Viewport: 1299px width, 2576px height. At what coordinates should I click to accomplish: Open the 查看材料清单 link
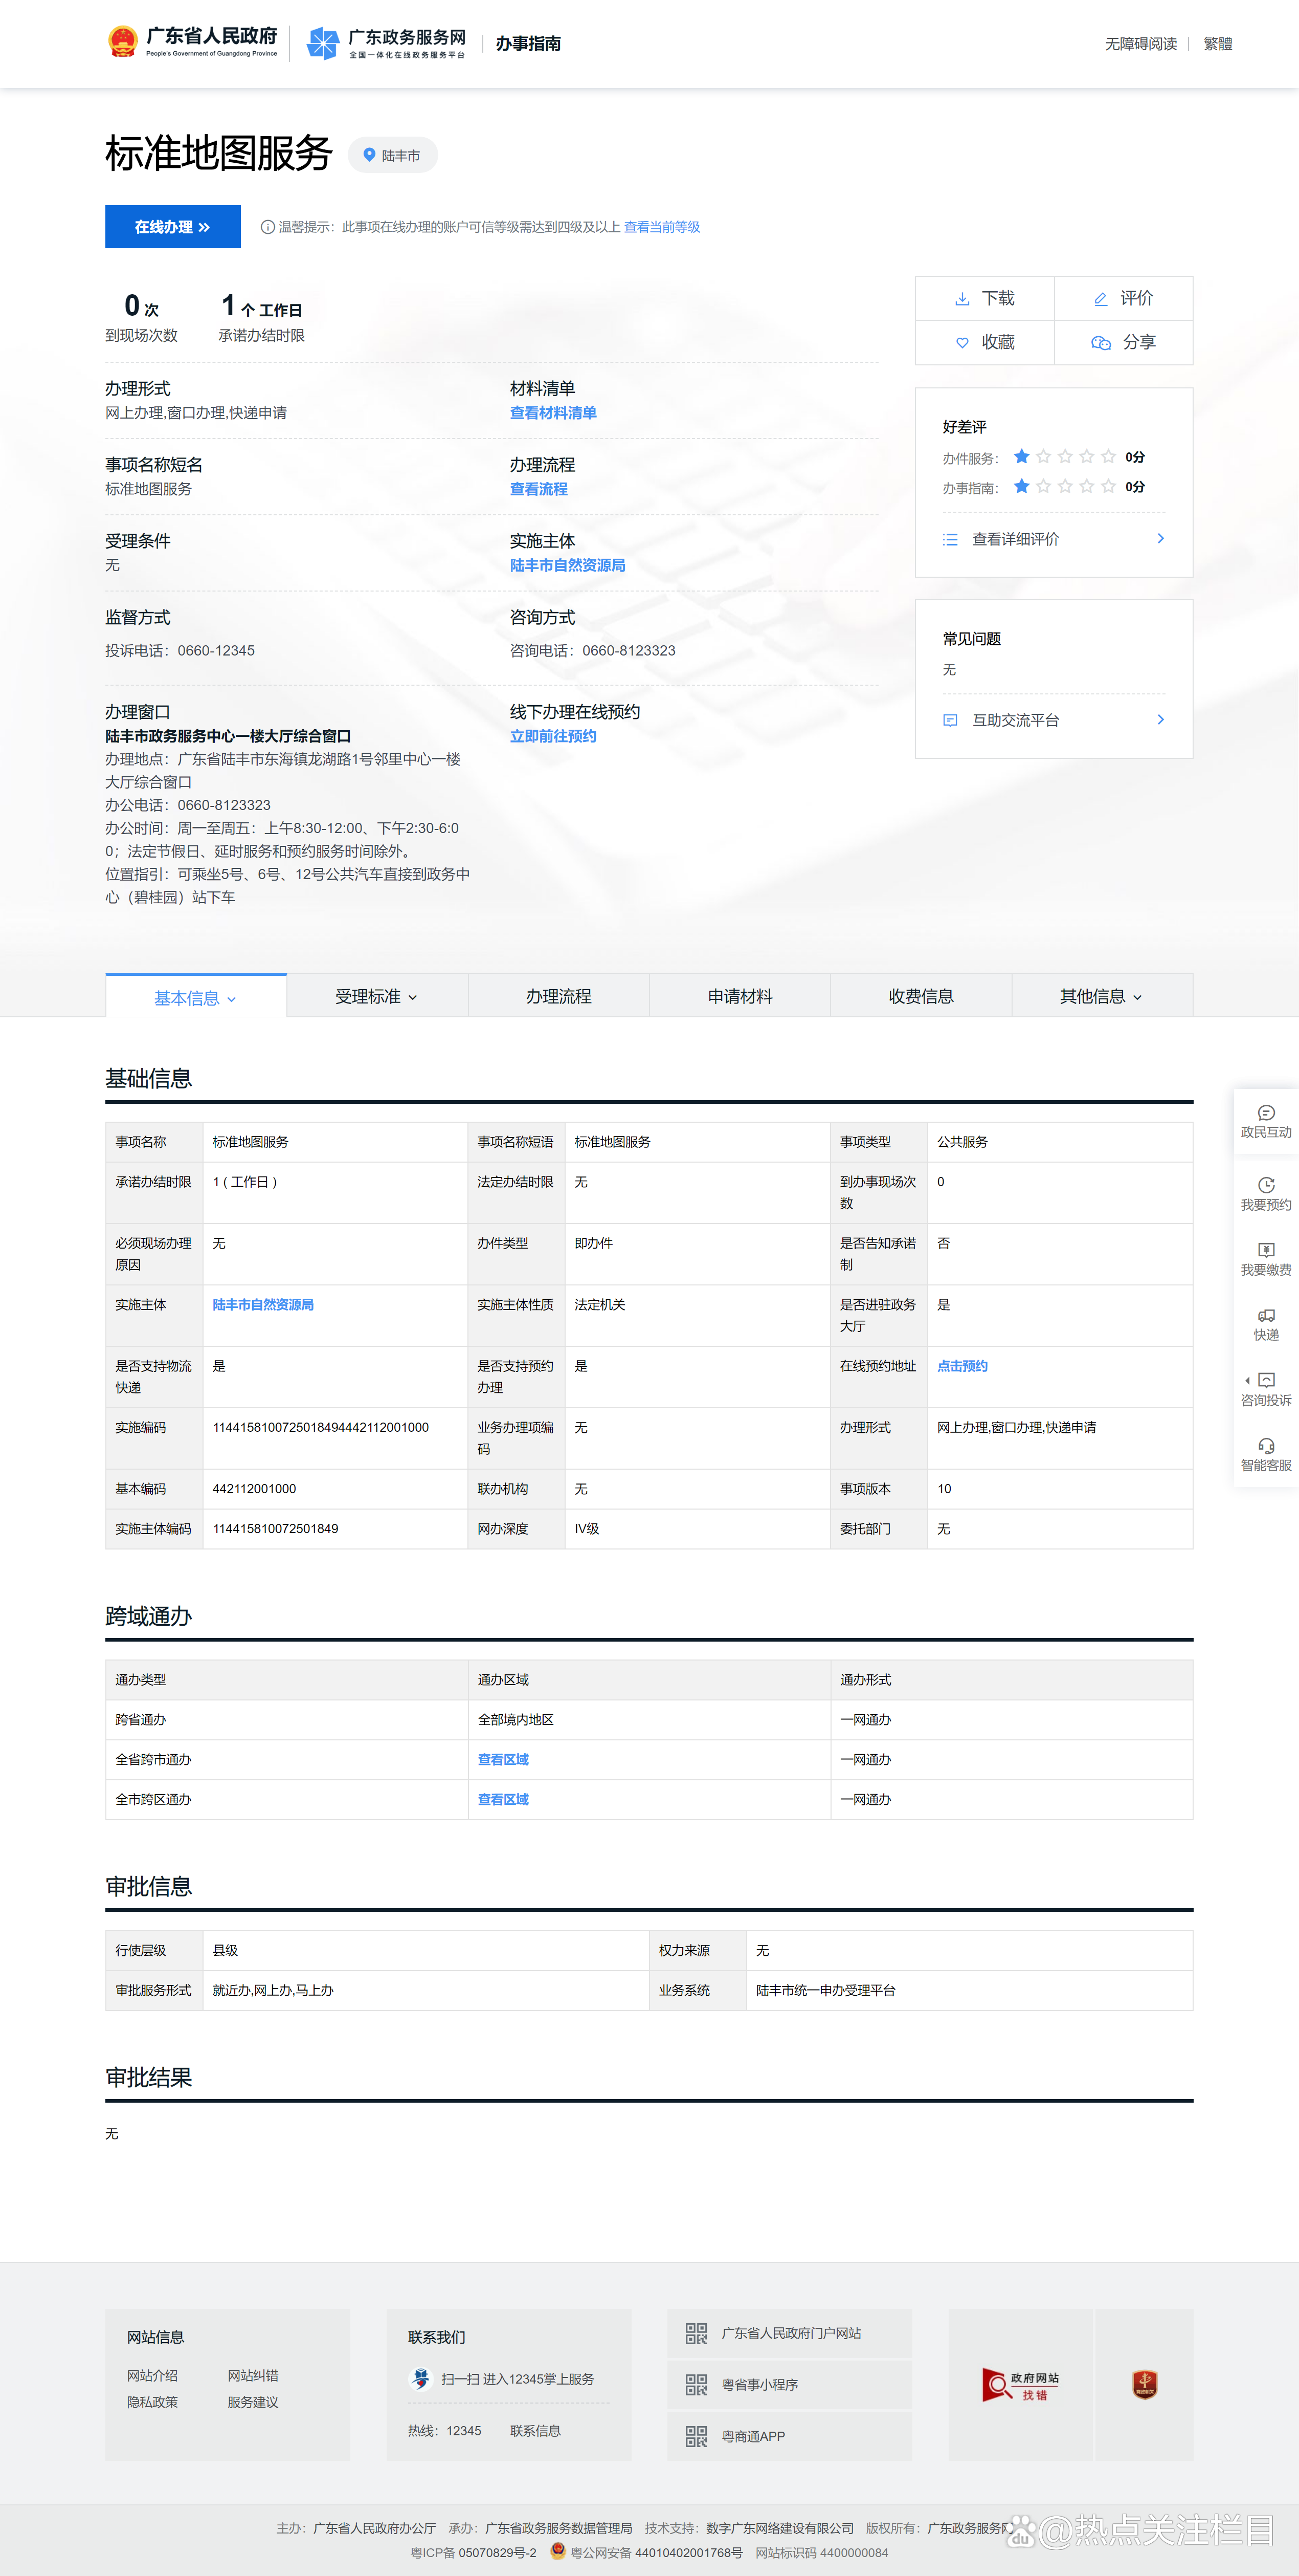pos(552,413)
